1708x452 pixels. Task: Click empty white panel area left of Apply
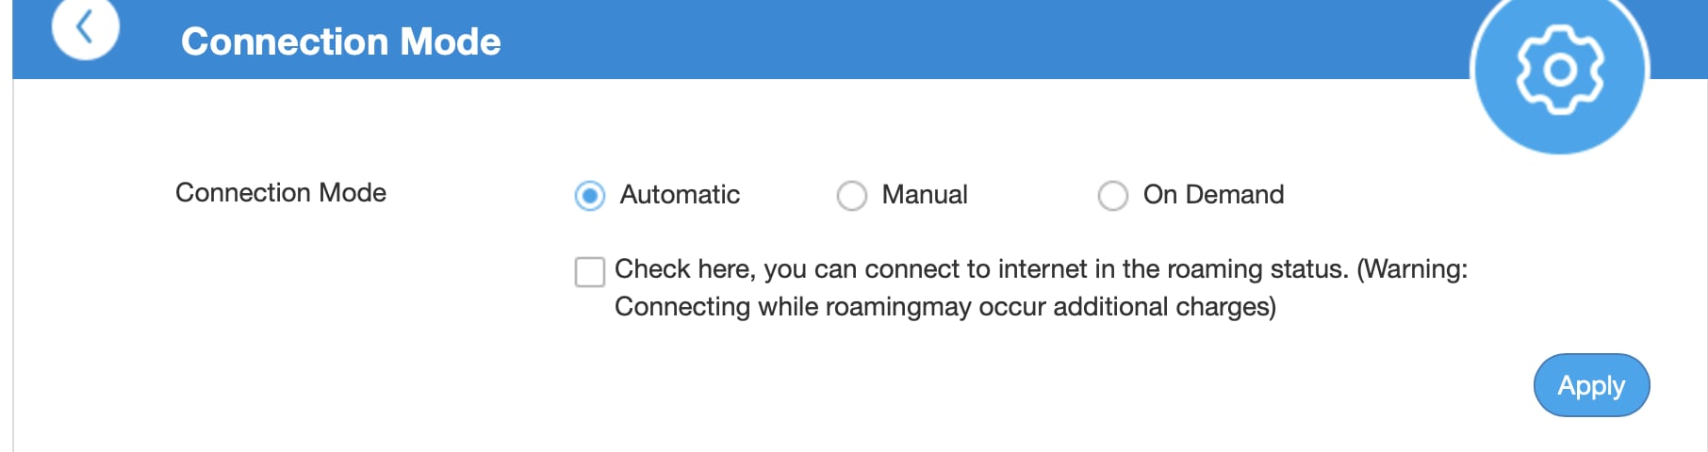pos(943,386)
